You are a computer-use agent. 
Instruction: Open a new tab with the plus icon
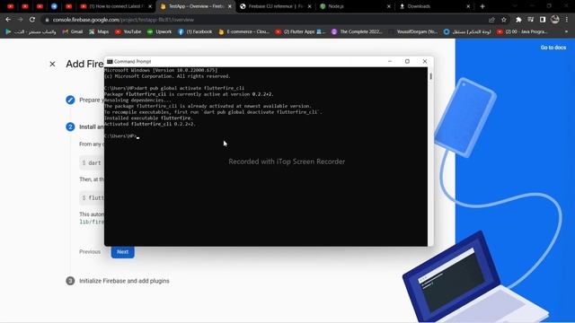pos(482,6)
